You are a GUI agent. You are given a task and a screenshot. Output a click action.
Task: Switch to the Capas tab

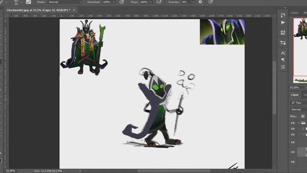pyautogui.click(x=295, y=95)
